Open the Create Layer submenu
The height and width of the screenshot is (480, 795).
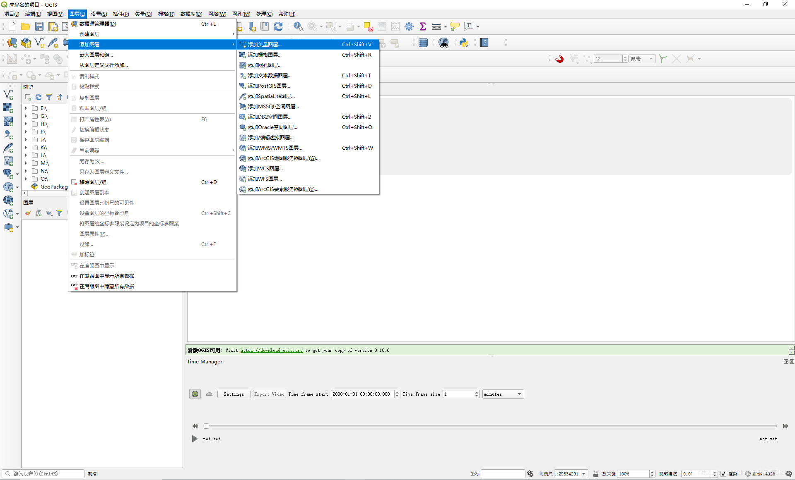point(152,34)
